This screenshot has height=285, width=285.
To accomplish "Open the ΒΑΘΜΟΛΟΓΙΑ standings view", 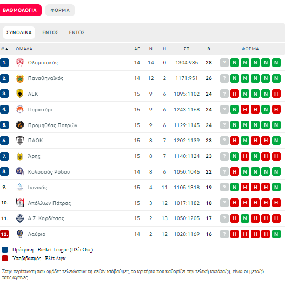I will (x=20, y=10).
